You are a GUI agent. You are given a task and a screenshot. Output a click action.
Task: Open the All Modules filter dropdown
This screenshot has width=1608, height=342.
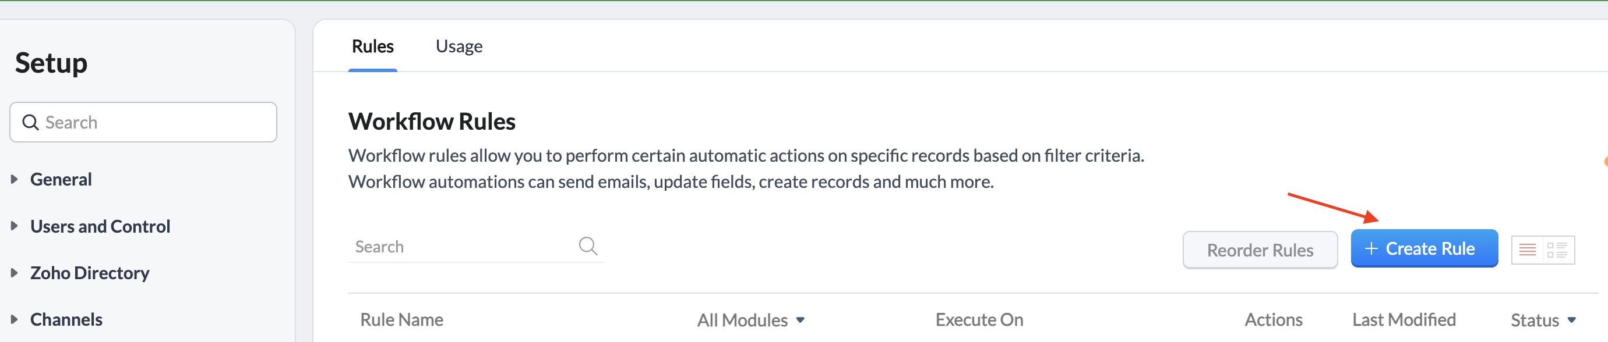[x=751, y=320]
